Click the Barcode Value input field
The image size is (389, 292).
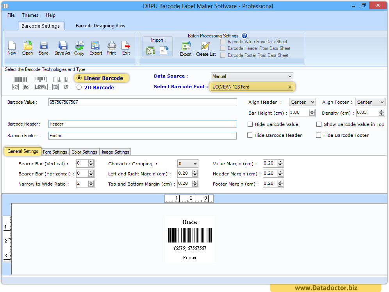click(x=143, y=102)
